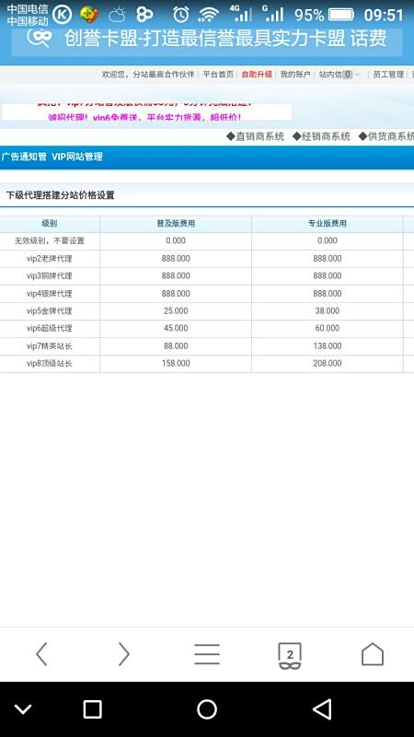Tap the Android recent apps square
414x737 pixels.
click(92, 708)
